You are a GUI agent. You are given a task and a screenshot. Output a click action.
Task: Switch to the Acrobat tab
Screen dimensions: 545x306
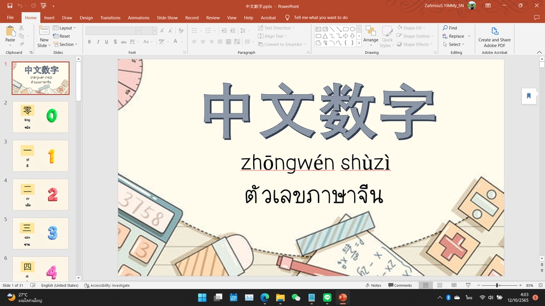(x=269, y=18)
